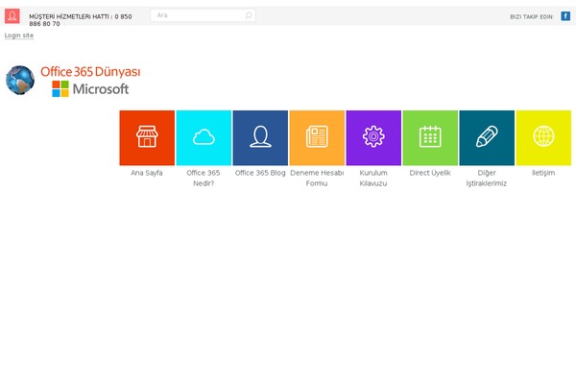Image resolution: width=576 pixels, height=384 pixels.
Task: Open the Kurulum Kılavuzu gear tile
Action: [373, 138]
